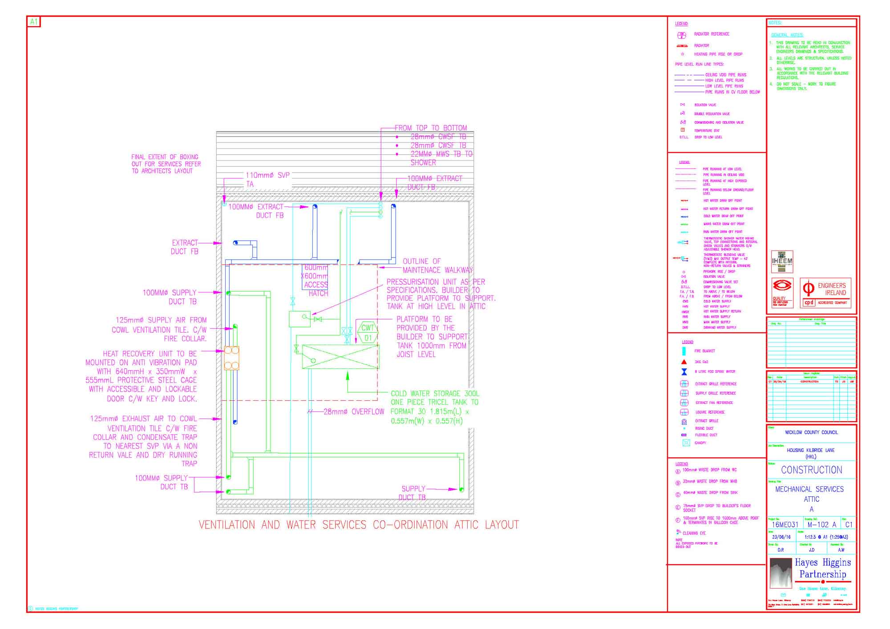Click the M-102 A drawing reference
This screenshot has height=629, width=890.
(821, 524)
